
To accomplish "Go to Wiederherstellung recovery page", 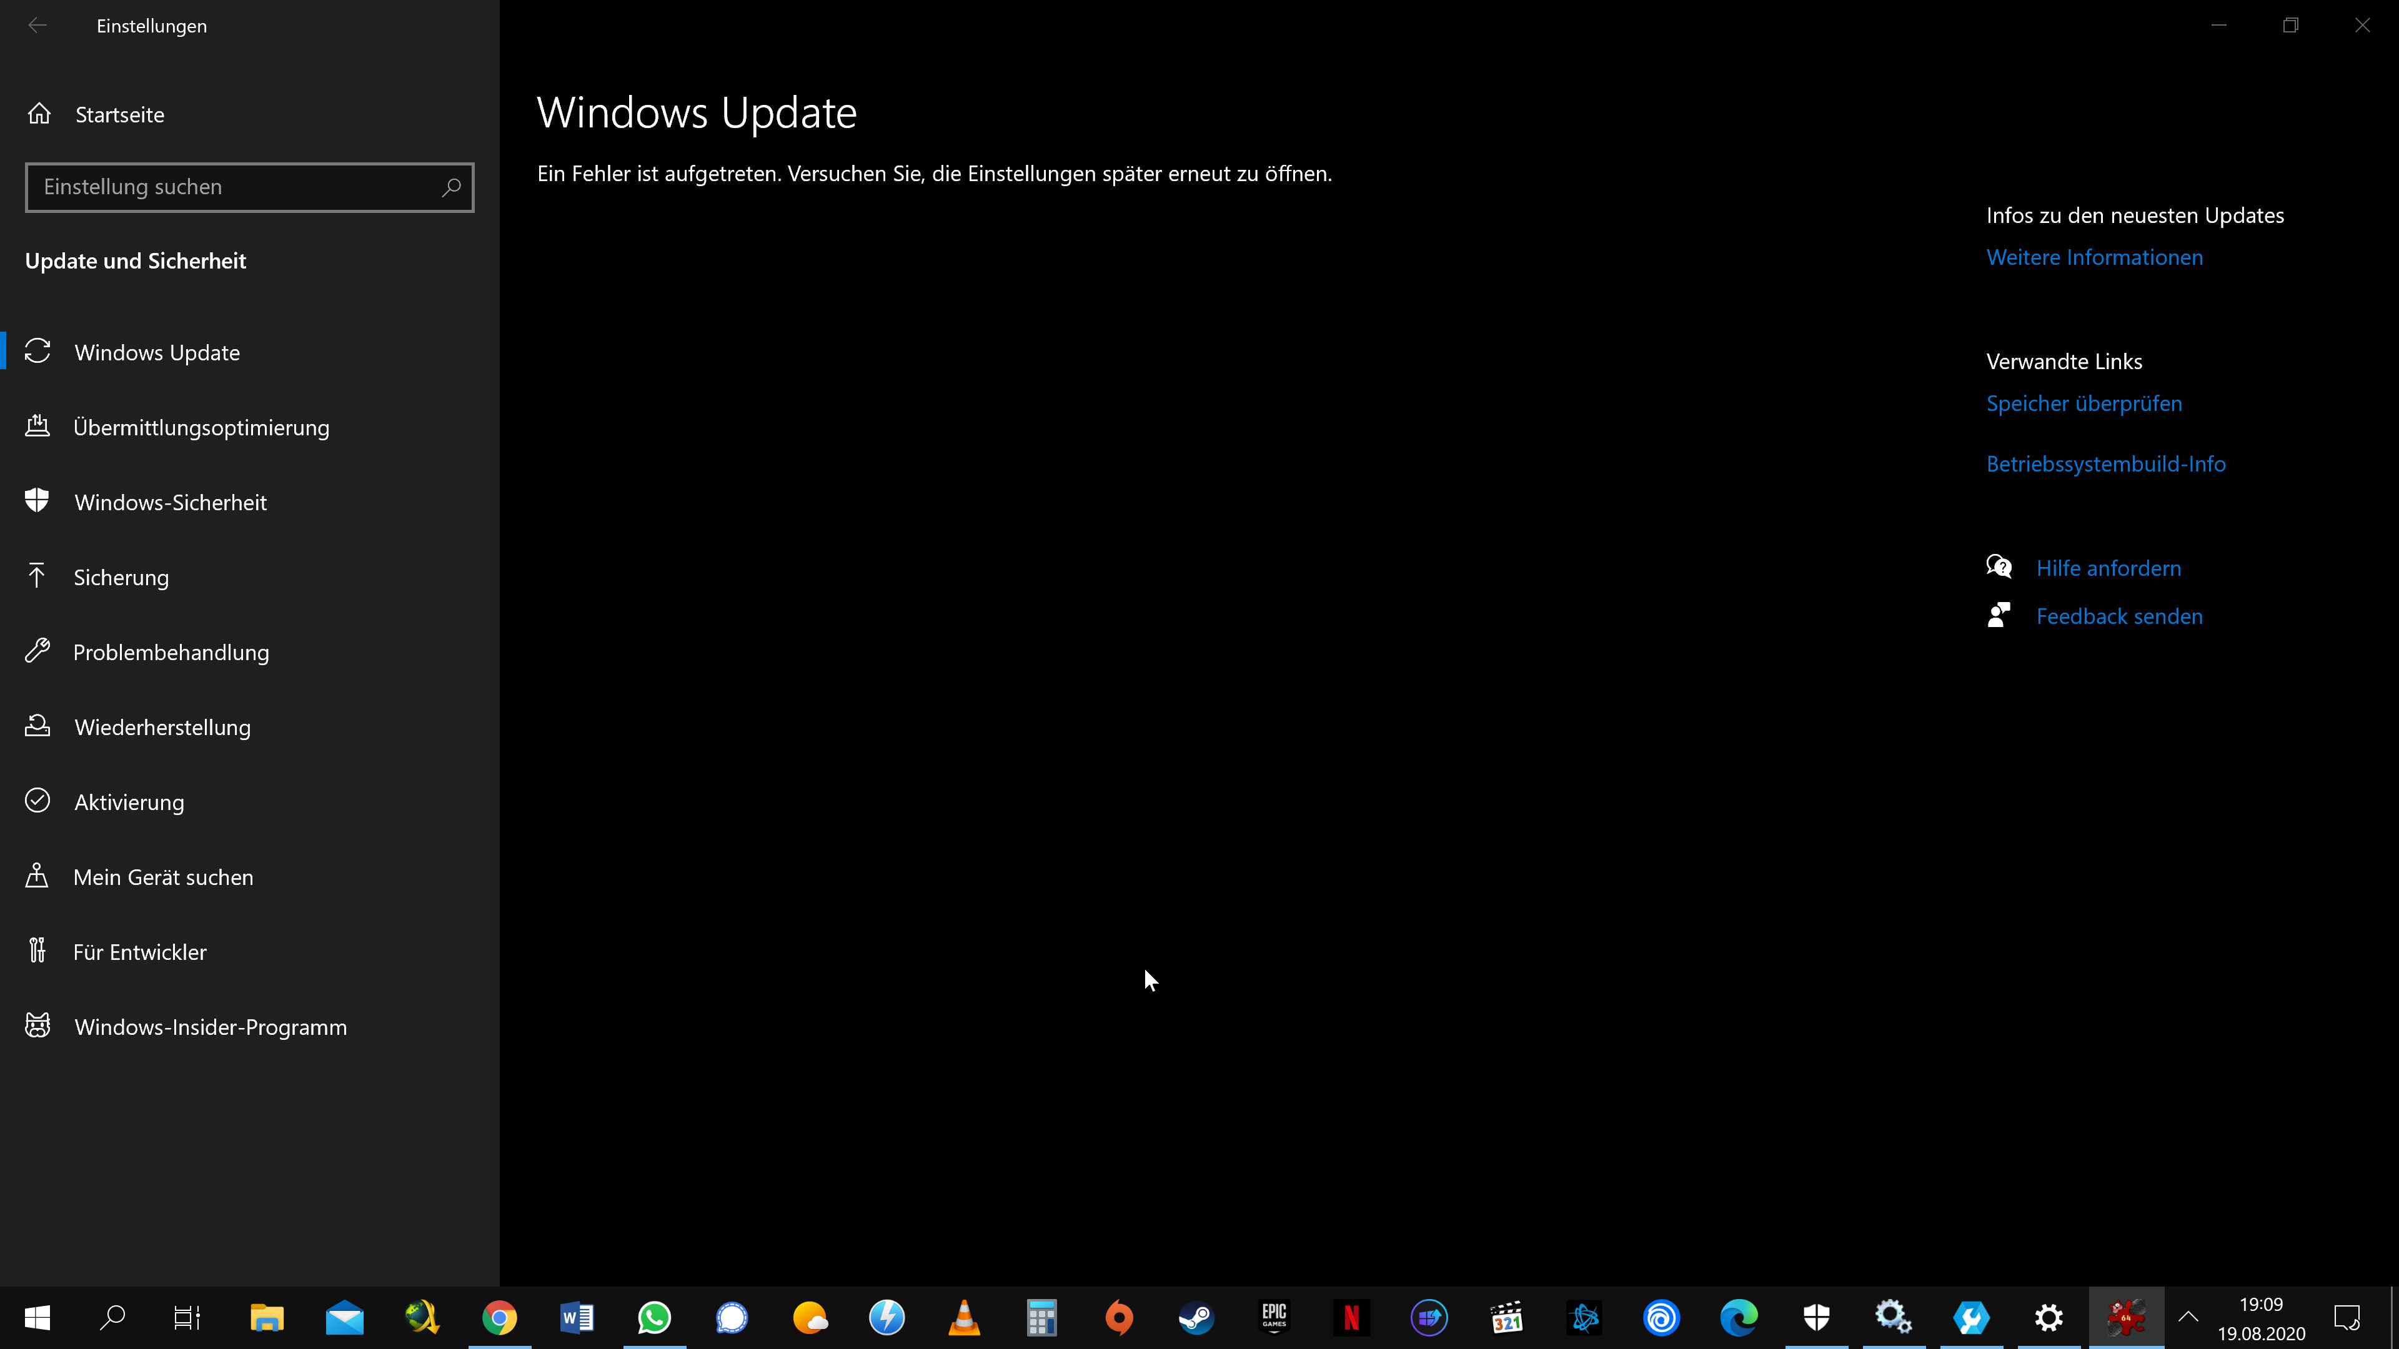I will coord(162,727).
